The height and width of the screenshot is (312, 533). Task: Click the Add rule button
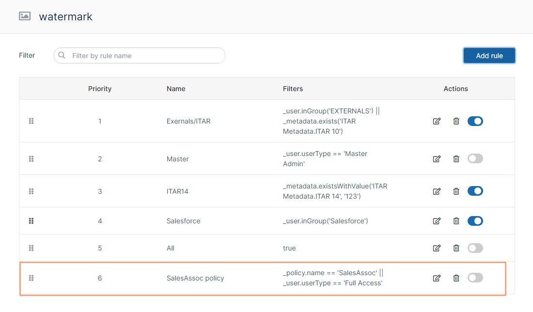click(x=489, y=56)
